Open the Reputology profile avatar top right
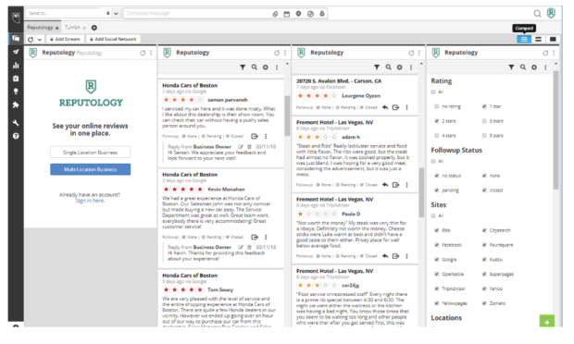Image resolution: width=574 pixels, height=344 pixels. (551, 13)
